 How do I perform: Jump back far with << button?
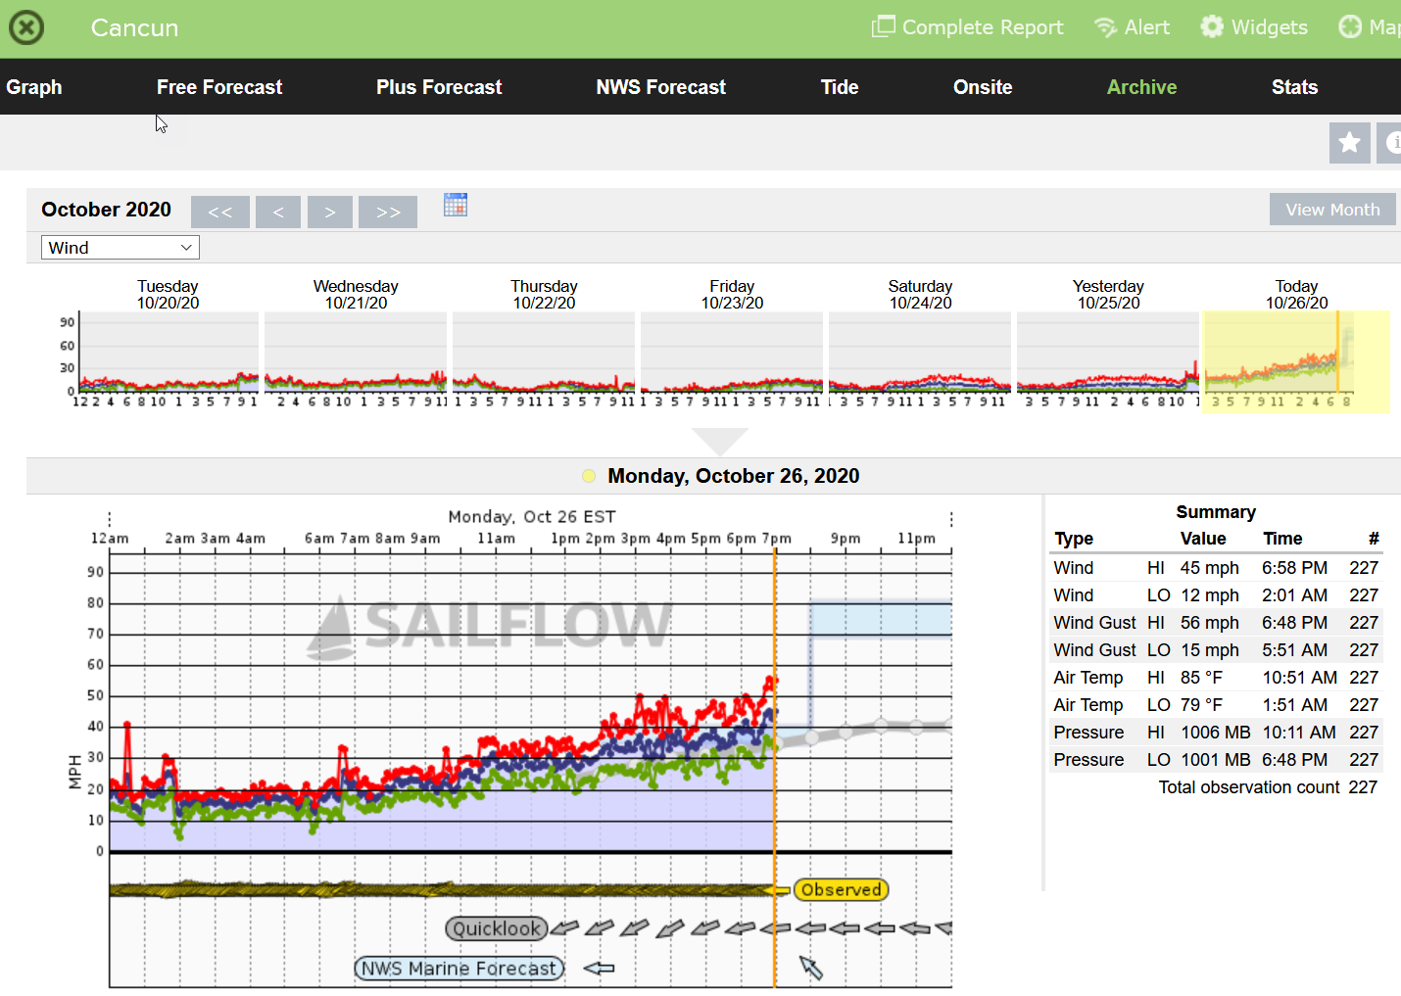(220, 212)
